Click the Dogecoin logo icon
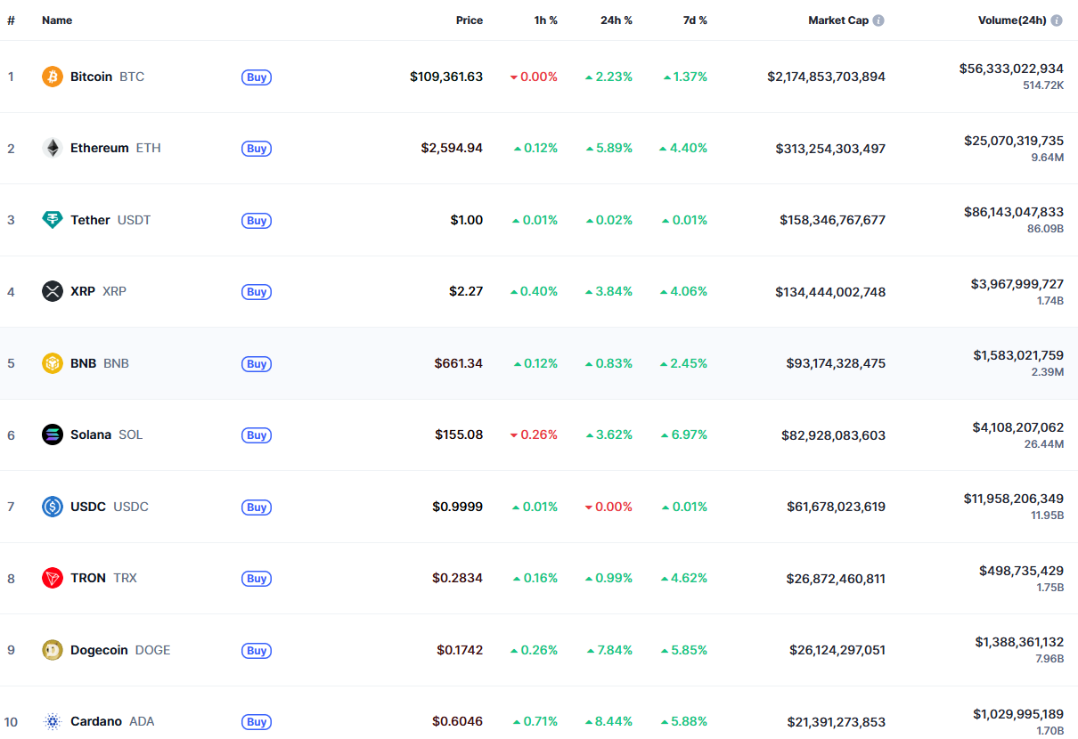 (x=53, y=650)
